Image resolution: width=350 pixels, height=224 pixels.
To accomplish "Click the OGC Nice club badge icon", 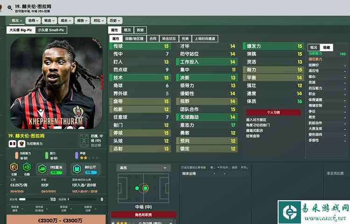I will tap(21, 143).
